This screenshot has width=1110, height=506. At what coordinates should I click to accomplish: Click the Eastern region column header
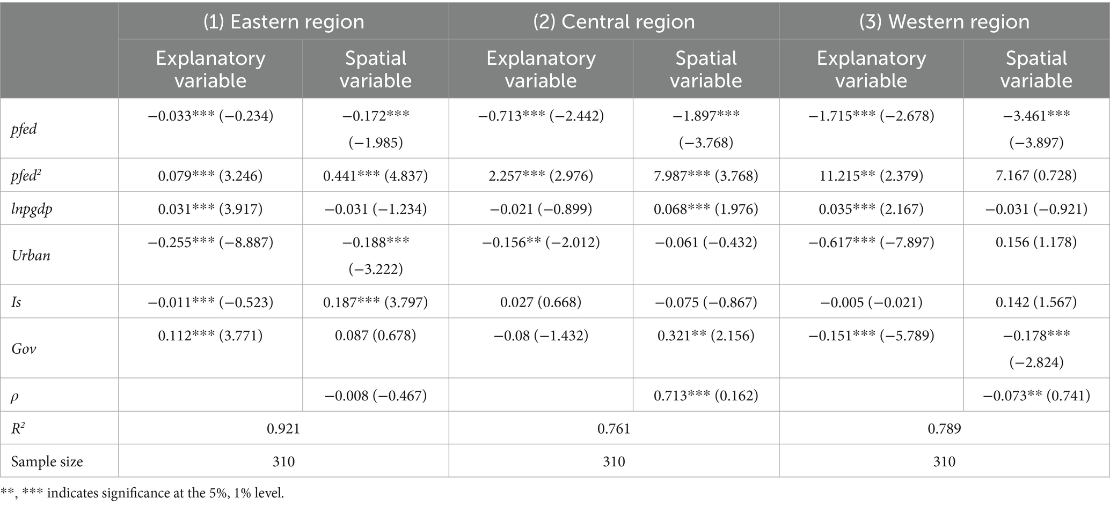tap(283, 21)
